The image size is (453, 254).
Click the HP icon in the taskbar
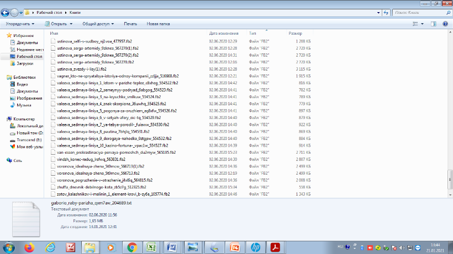coord(255,246)
